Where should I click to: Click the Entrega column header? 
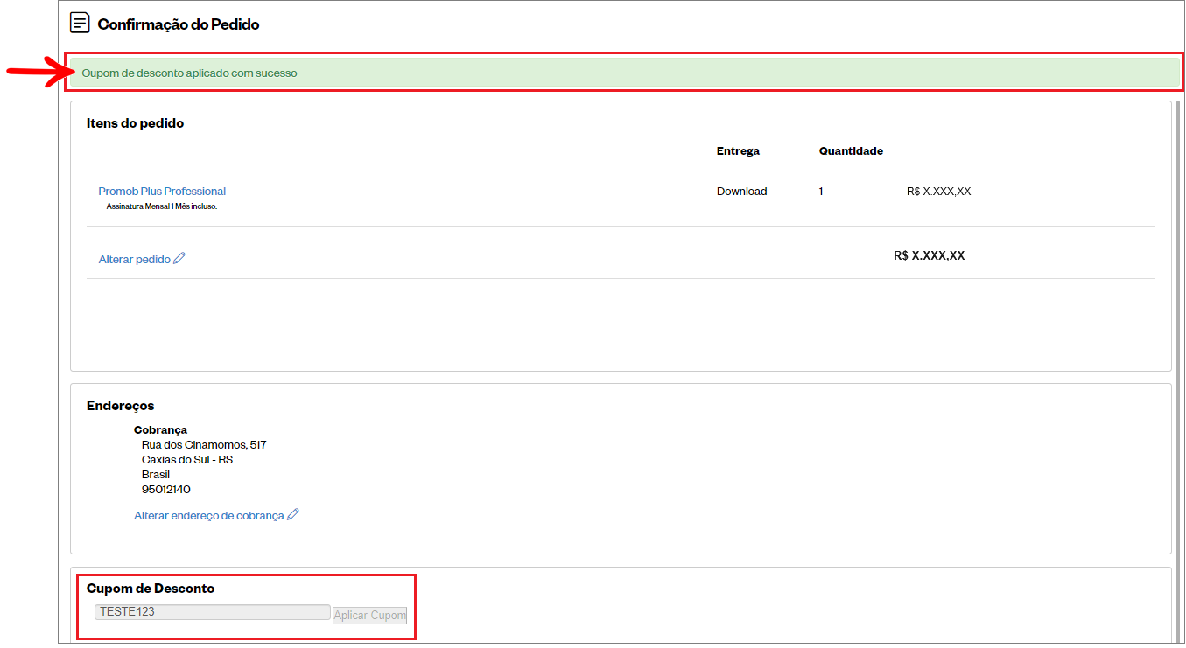pyautogui.click(x=738, y=150)
